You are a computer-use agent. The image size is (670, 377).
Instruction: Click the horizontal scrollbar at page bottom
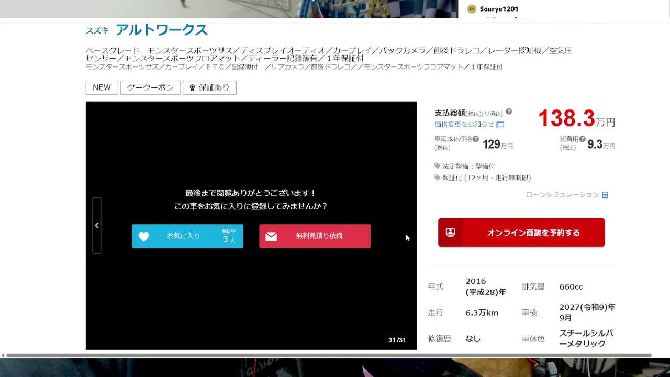pos(329,356)
